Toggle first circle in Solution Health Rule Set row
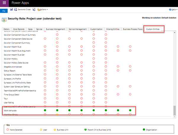Screen dimensions: 178x135 [x=45, y=55]
